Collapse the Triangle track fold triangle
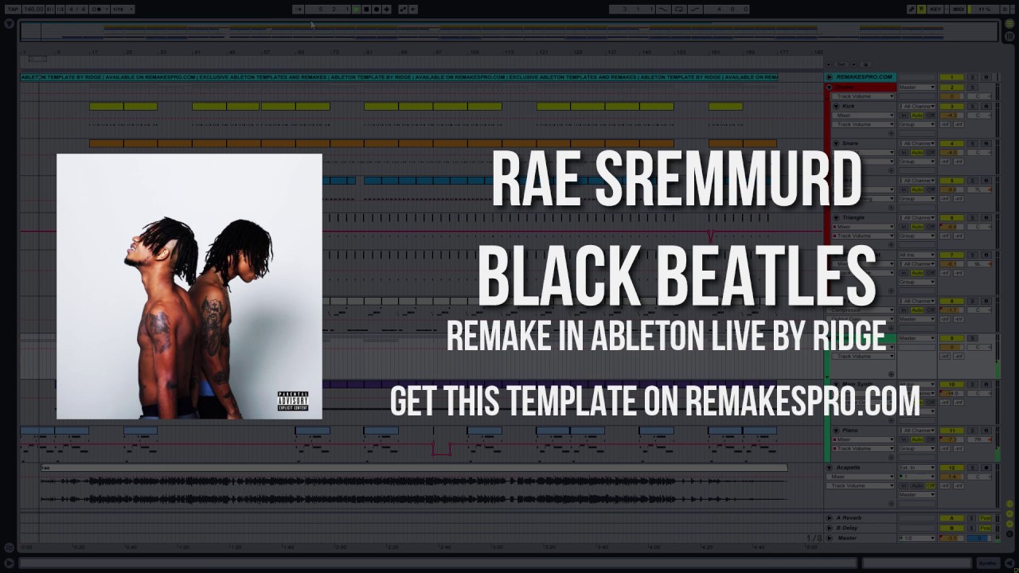 coord(836,217)
